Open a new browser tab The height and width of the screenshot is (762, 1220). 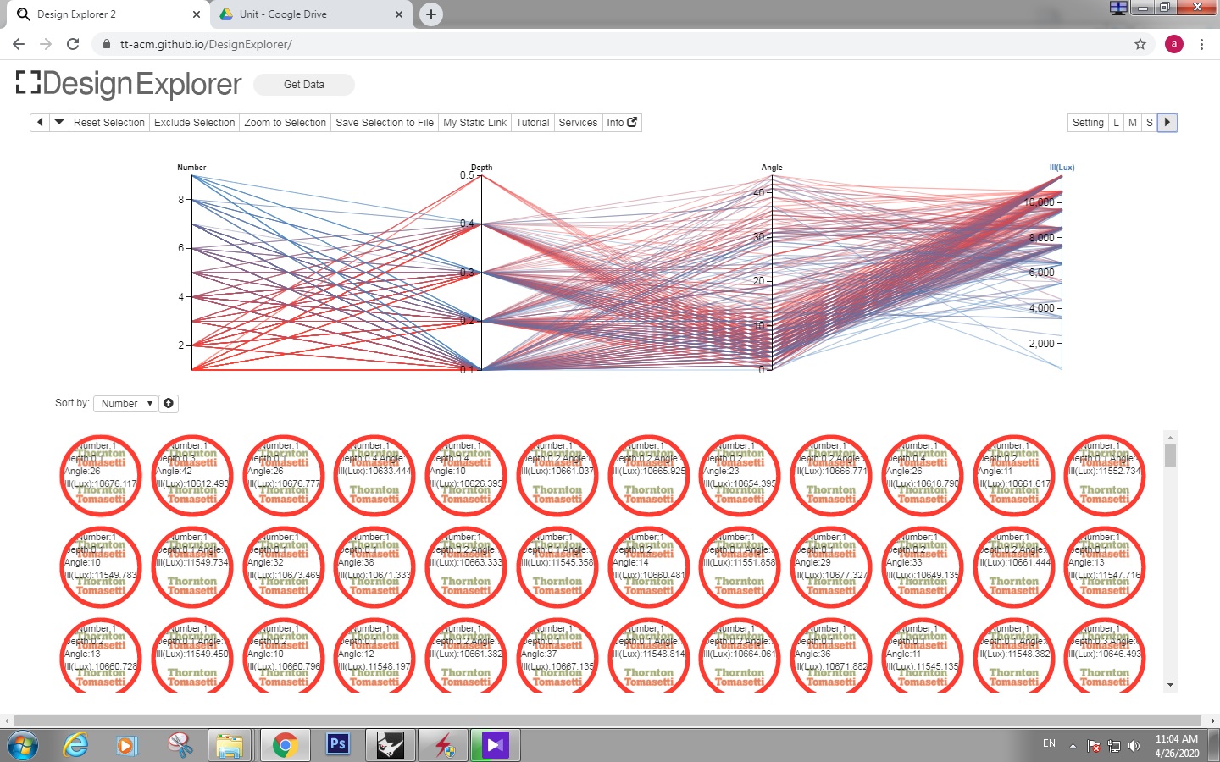coord(431,14)
